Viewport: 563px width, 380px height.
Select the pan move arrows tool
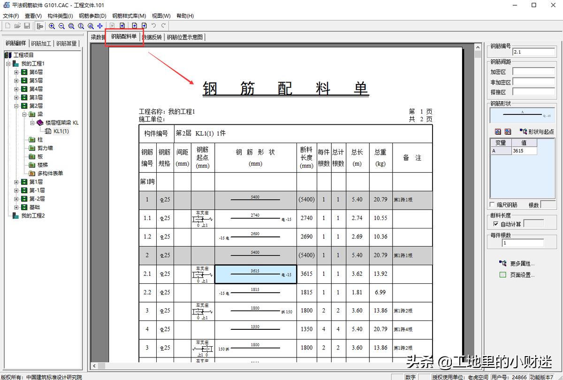tap(100, 26)
